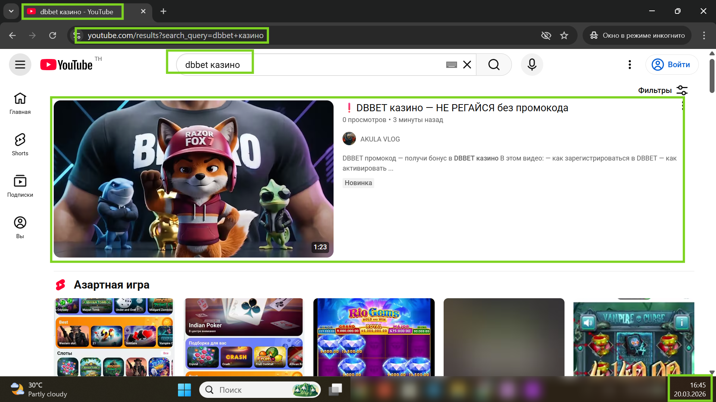Open YouTube settings three-dot menu
The height and width of the screenshot is (402, 716).
[629, 65]
